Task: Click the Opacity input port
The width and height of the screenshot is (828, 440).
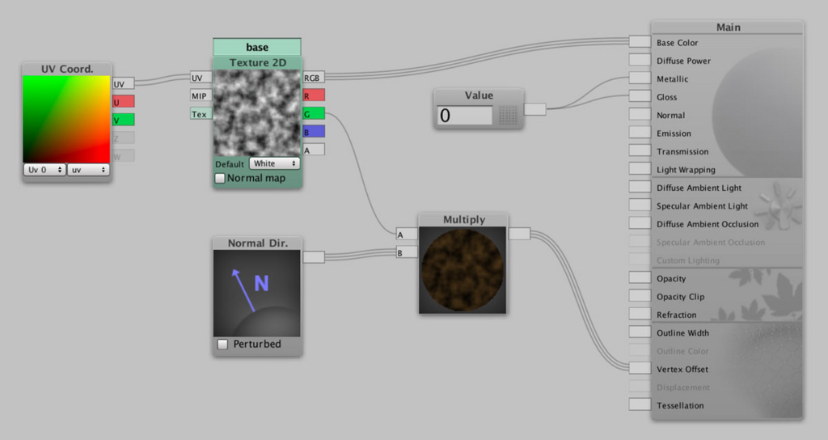Action: (x=640, y=277)
